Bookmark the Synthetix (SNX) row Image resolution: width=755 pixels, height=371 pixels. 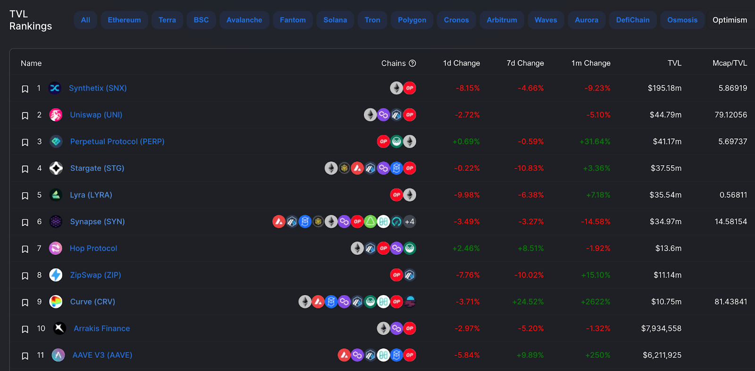point(25,89)
